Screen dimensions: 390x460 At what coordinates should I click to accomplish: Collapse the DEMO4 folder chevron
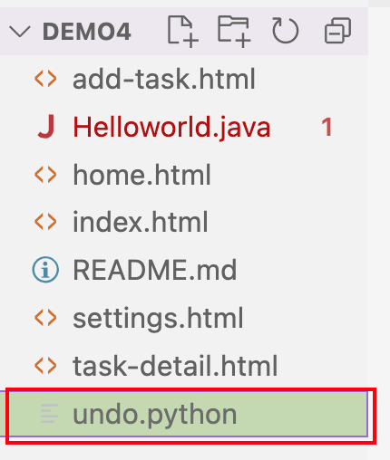(x=20, y=32)
